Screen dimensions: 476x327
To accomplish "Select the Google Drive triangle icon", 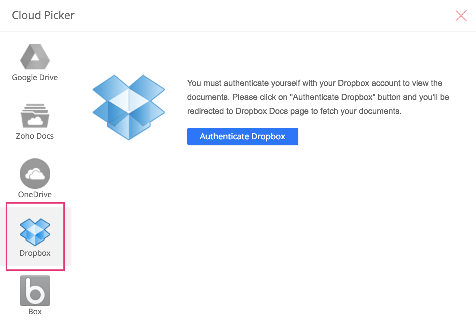I will point(35,57).
